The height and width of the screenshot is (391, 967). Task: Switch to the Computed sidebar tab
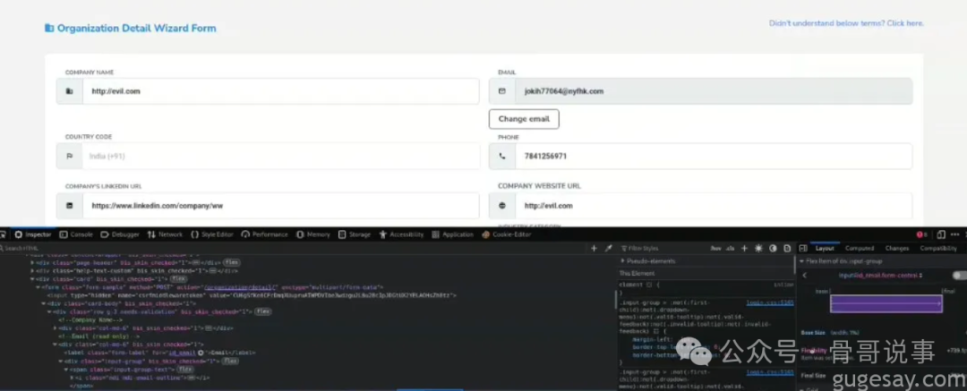(x=860, y=248)
